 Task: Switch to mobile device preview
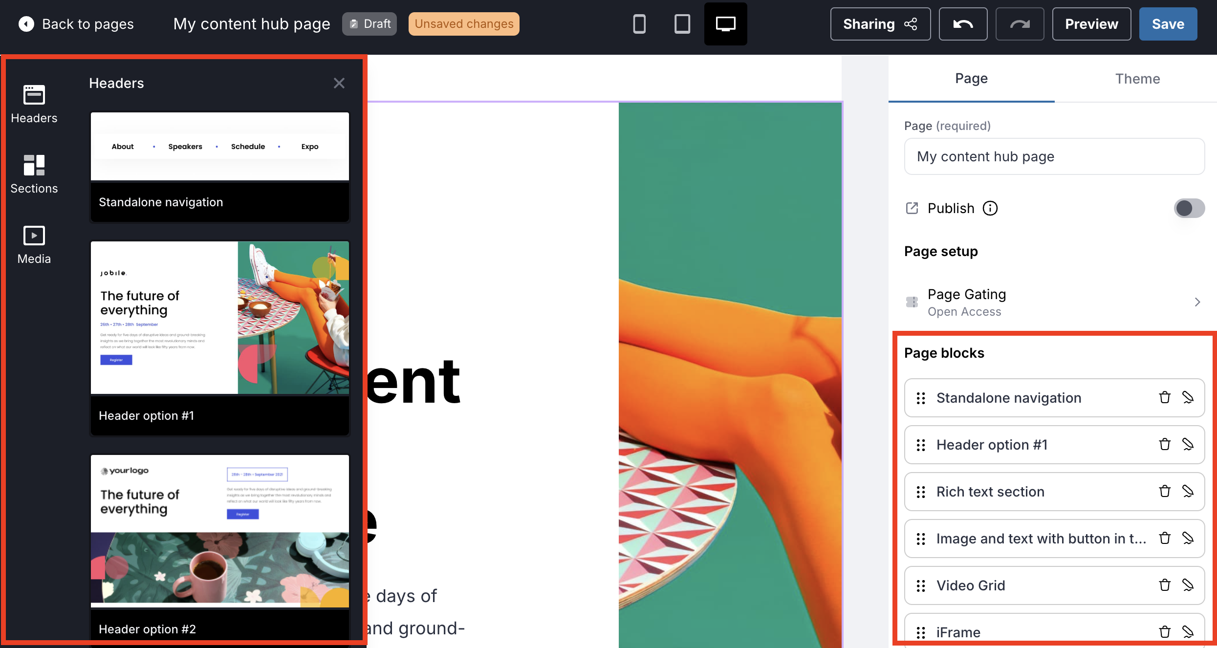click(639, 24)
